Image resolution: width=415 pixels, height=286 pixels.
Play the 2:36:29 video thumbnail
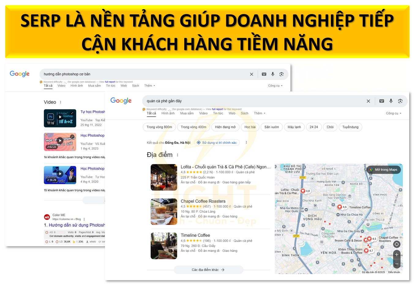pyautogui.click(x=60, y=175)
